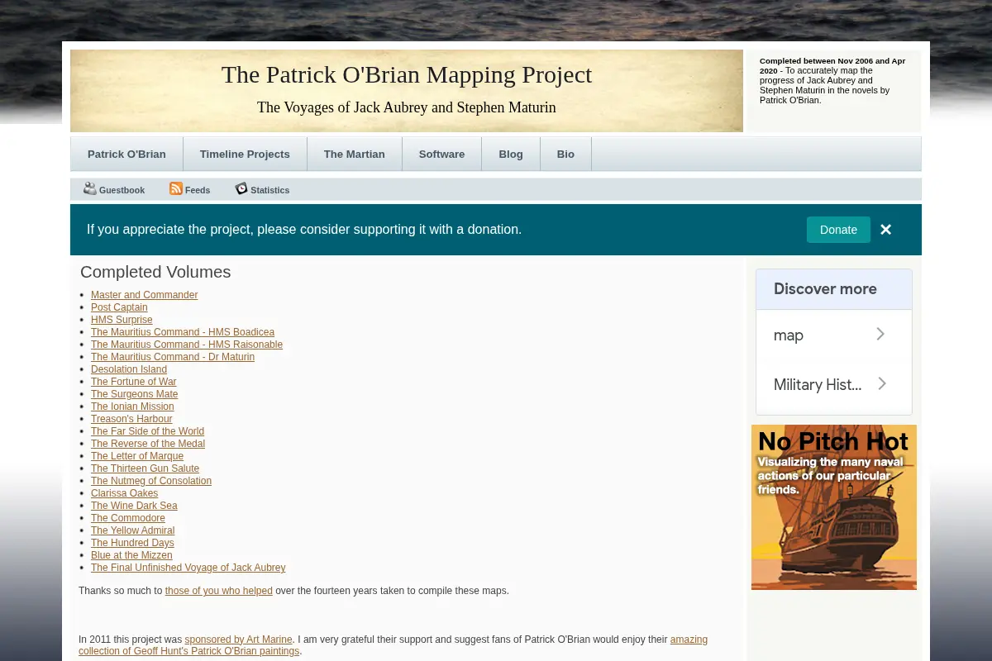Open Master and Commander volume link
The width and height of the screenshot is (992, 661).
click(x=144, y=295)
